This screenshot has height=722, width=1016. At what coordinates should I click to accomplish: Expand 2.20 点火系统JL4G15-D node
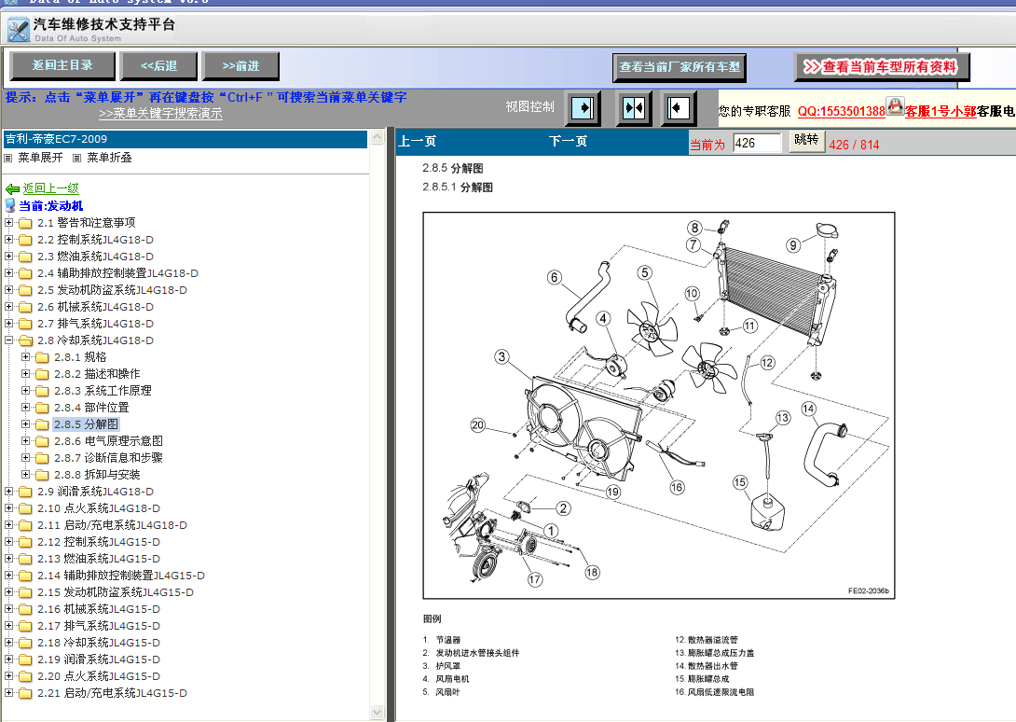[9, 676]
